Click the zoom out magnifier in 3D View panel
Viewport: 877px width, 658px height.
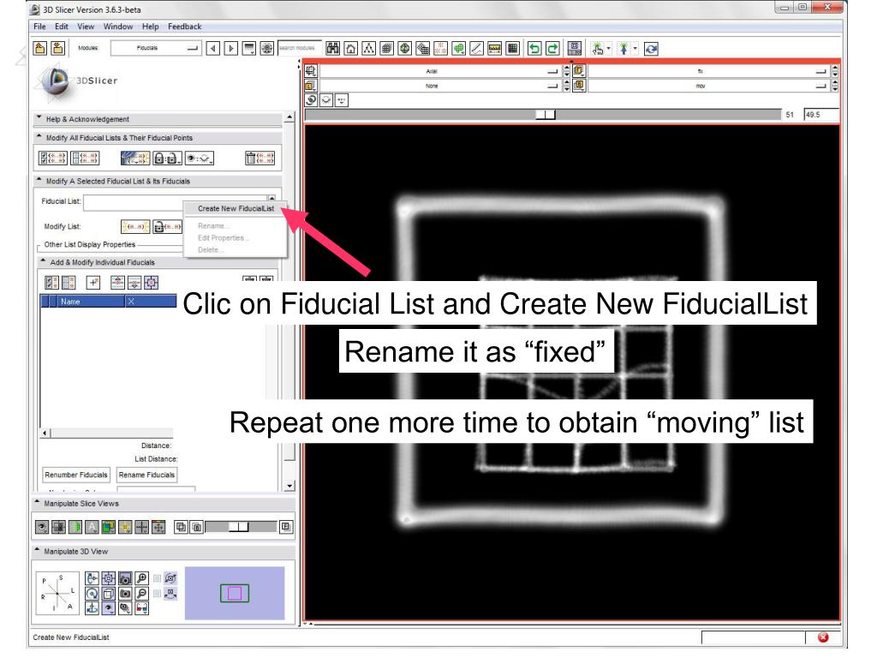tap(142, 593)
